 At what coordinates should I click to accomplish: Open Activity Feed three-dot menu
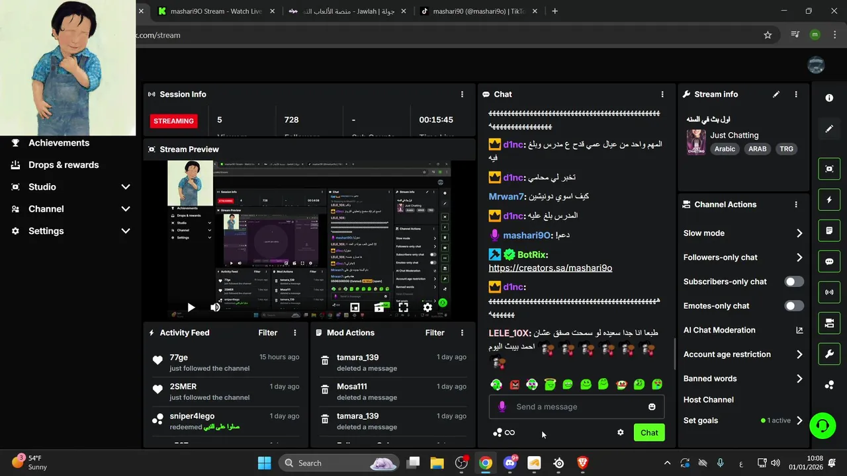(x=295, y=333)
